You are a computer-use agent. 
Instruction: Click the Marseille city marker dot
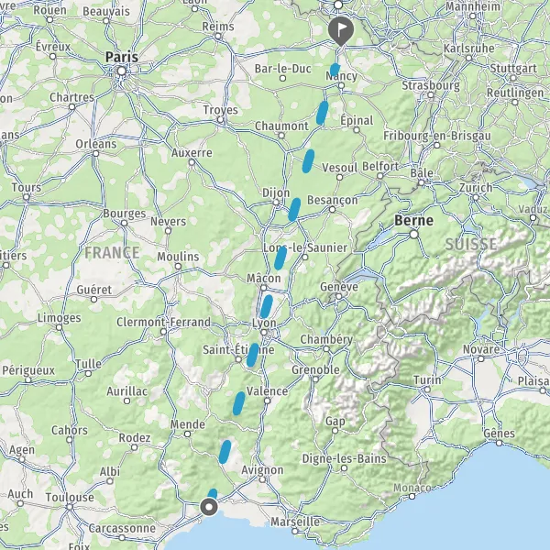click(x=295, y=531)
